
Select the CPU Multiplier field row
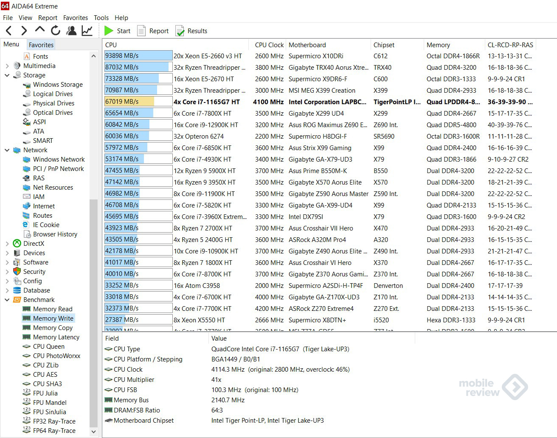(259, 380)
